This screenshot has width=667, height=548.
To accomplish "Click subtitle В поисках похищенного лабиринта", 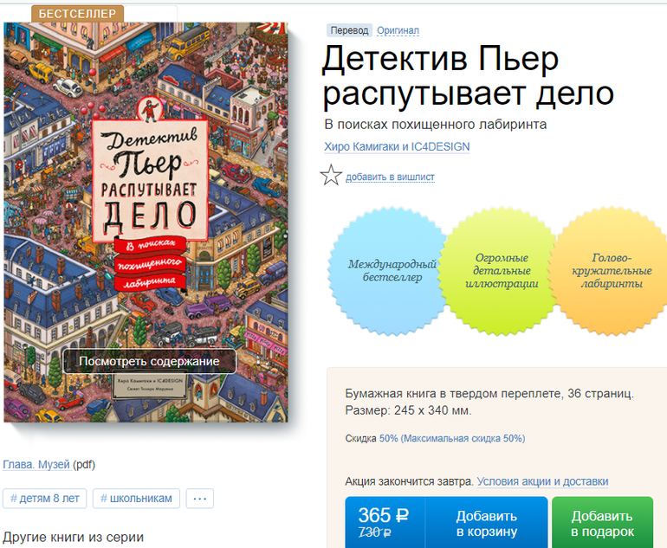I will (x=436, y=125).
